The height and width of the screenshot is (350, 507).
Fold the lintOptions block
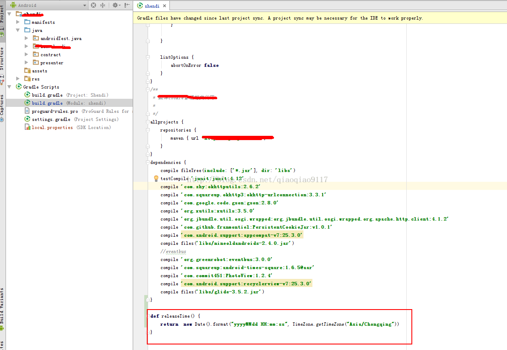point(148,57)
